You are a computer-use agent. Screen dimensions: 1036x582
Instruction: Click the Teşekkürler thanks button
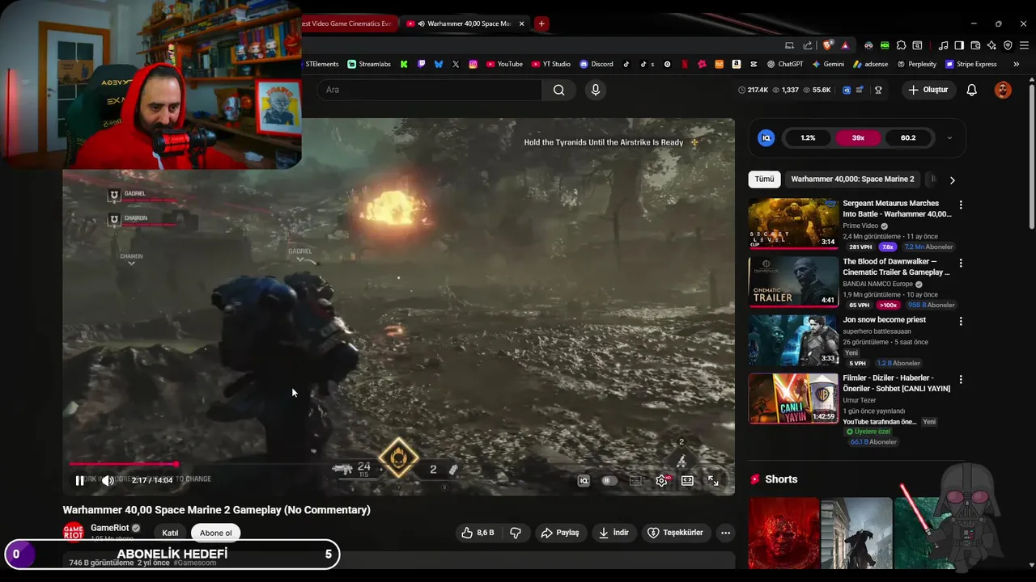[677, 533]
